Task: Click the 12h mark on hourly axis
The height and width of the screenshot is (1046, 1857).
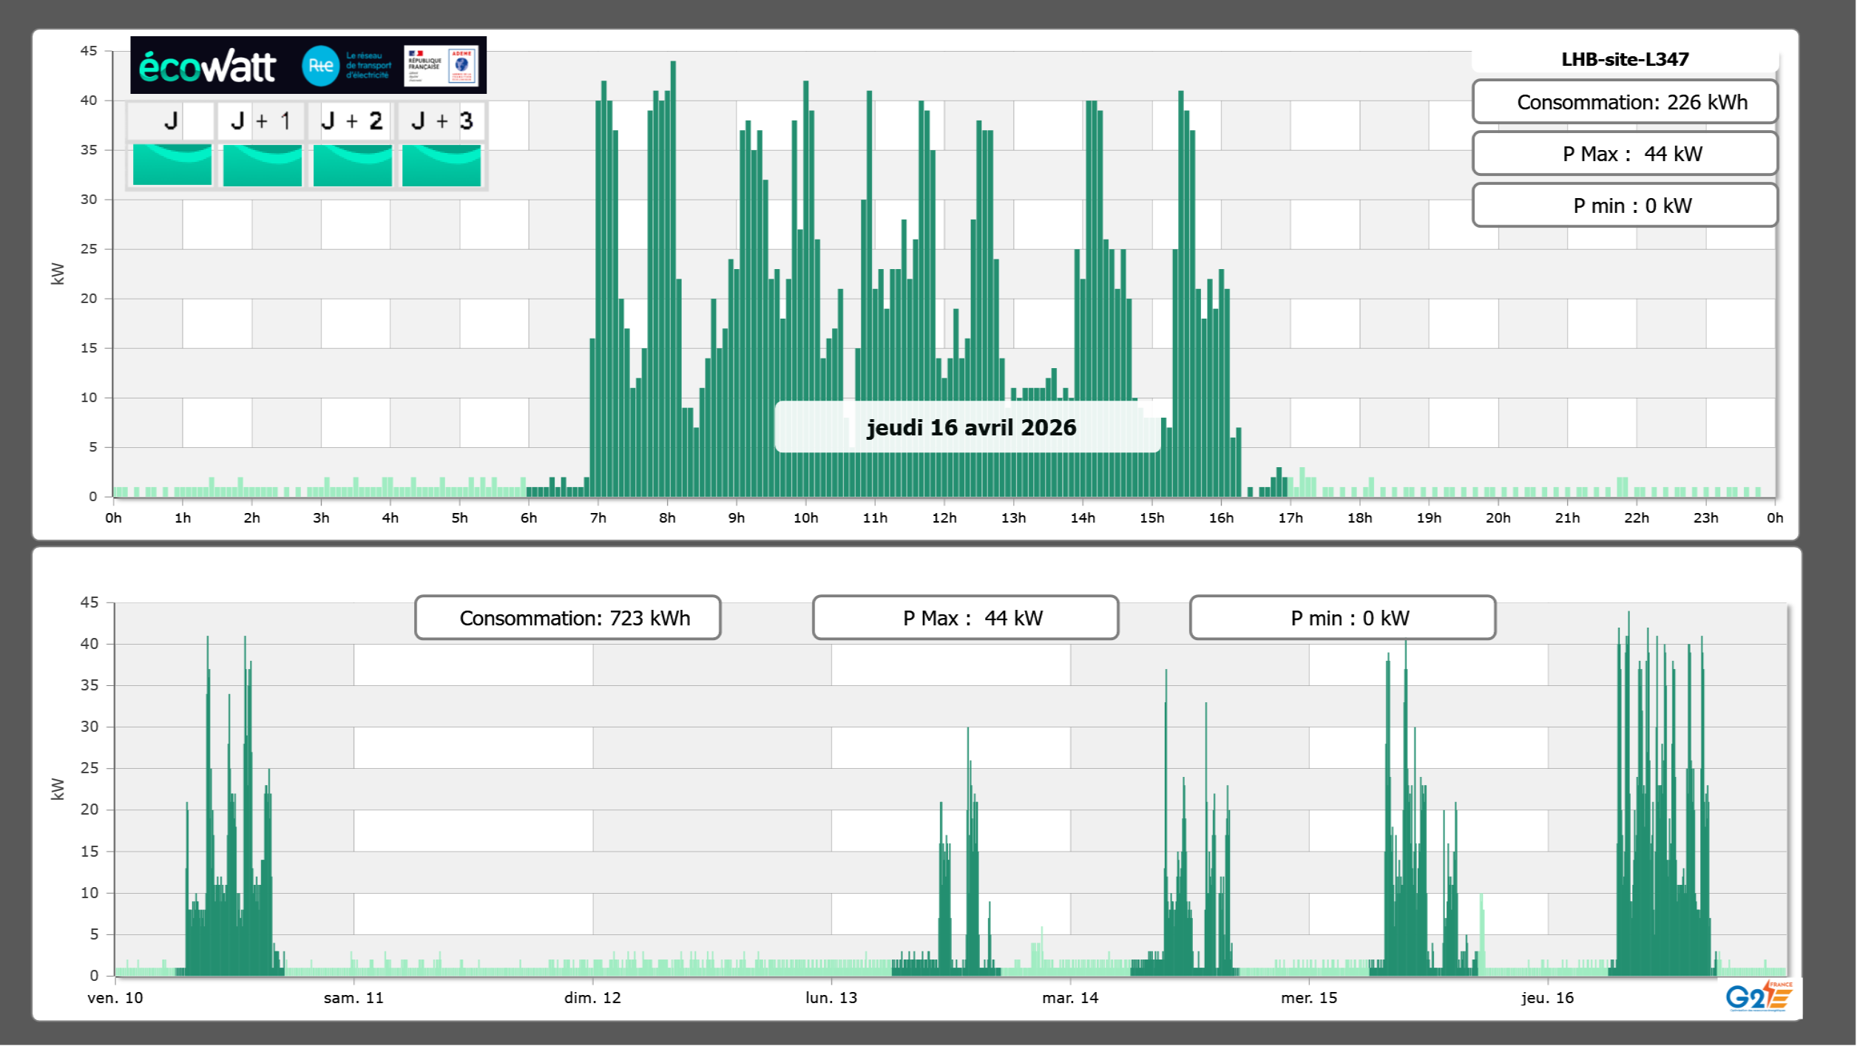Action: tap(944, 518)
